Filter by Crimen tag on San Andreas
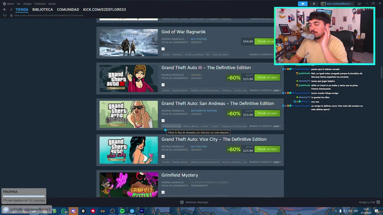This screenshot has height=215, width=383. click(215, 126)
